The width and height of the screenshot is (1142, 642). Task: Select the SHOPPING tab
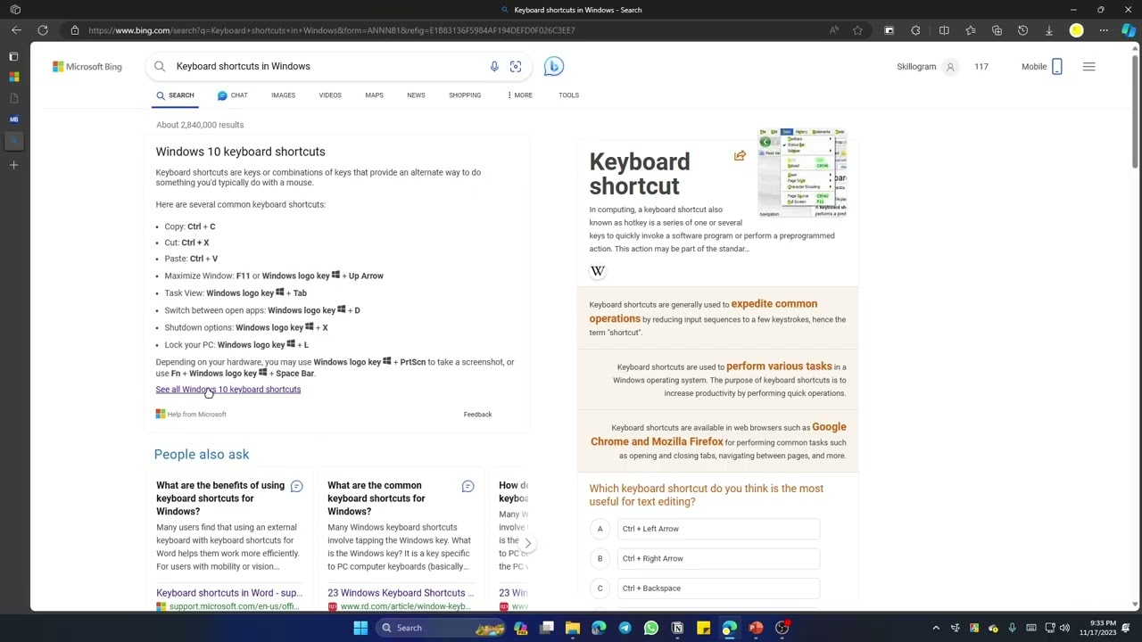(x=465, y=95)
